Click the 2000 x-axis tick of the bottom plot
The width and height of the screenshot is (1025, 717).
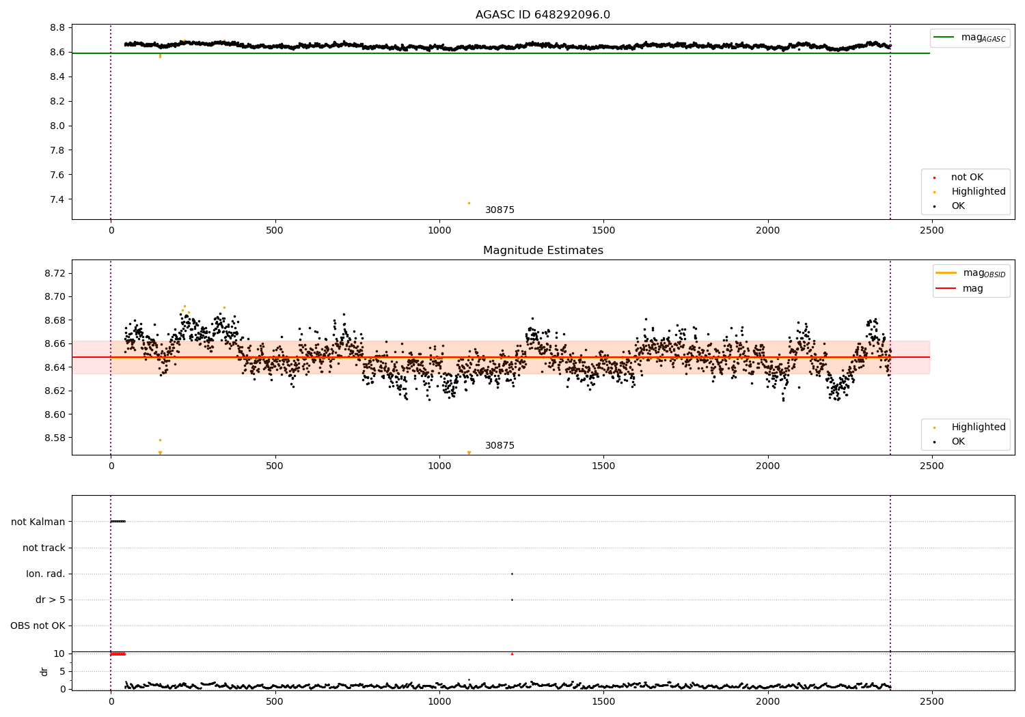pyautogui.click(x=768, y=701)
